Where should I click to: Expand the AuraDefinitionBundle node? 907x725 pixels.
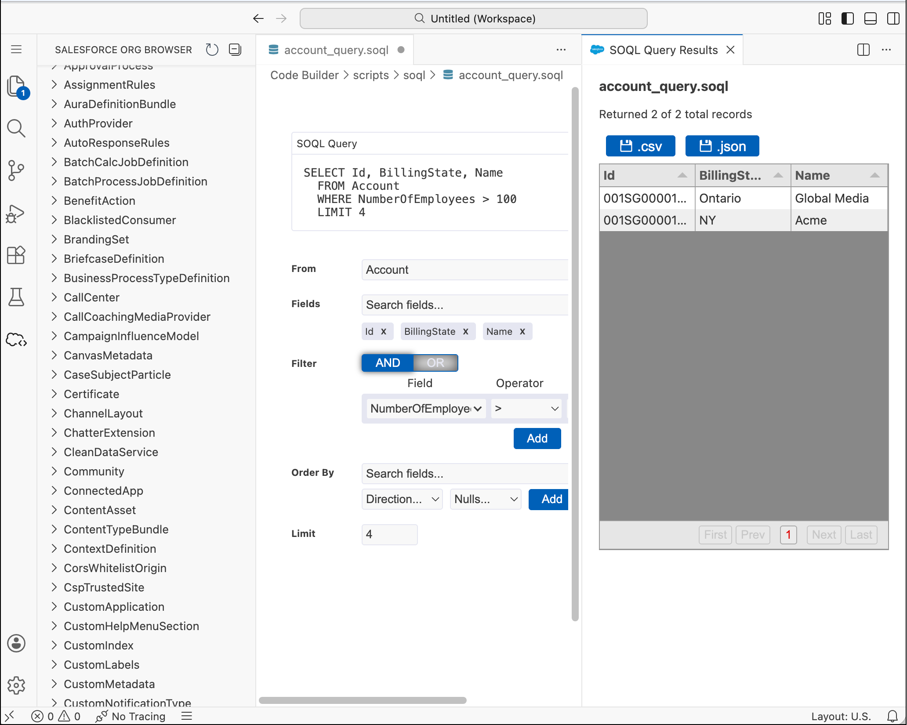click(x=54, y=104)
